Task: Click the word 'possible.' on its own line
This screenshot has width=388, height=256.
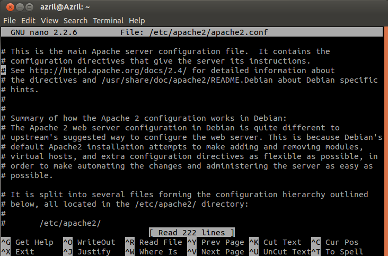Action: click(32, 175)
